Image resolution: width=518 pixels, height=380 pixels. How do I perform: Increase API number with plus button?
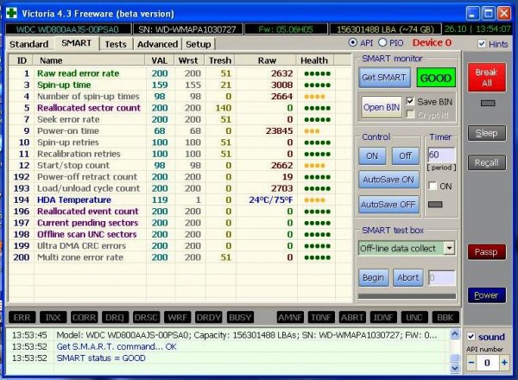[504, 363]
